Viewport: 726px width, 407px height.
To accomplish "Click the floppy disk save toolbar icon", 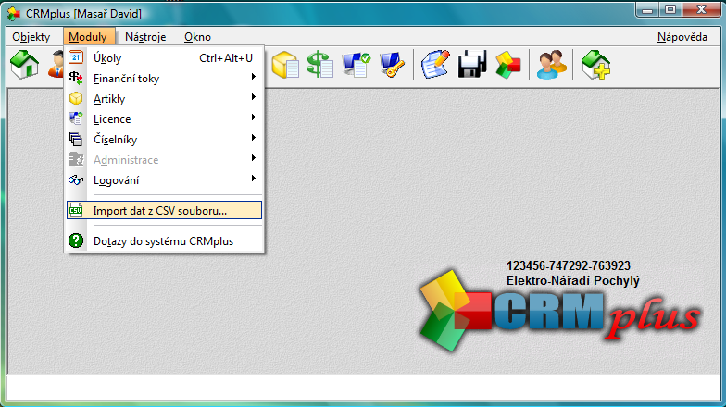I will point(472,65).
